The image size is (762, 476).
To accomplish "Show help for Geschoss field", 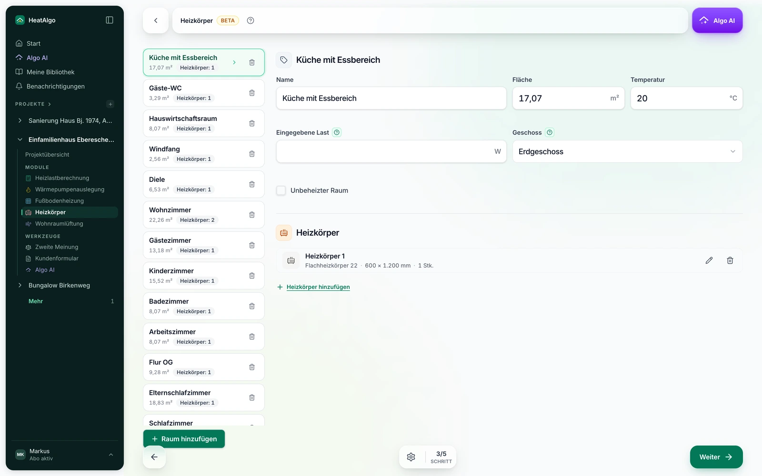I will click(550, 132).
